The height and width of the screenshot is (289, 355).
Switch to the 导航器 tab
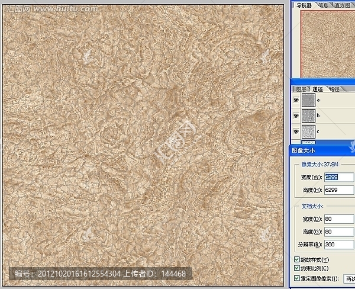point(304,5)
